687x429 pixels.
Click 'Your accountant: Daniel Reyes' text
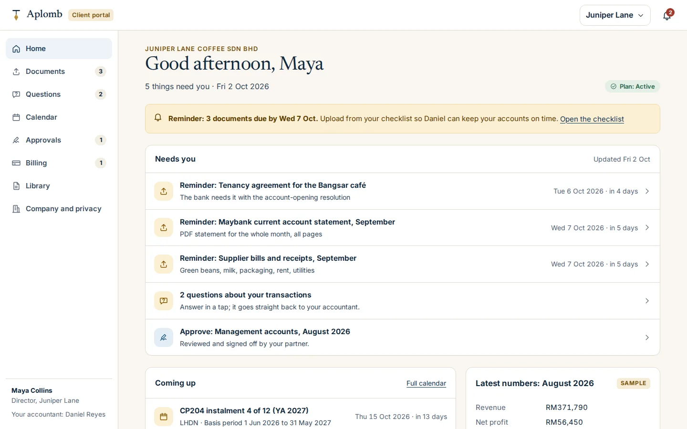[59, 415]
